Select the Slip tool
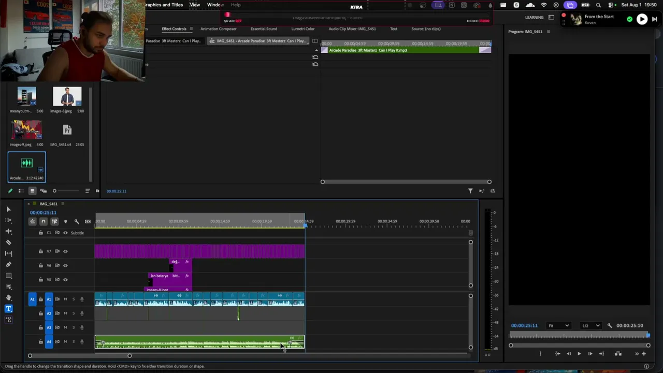 8,253
